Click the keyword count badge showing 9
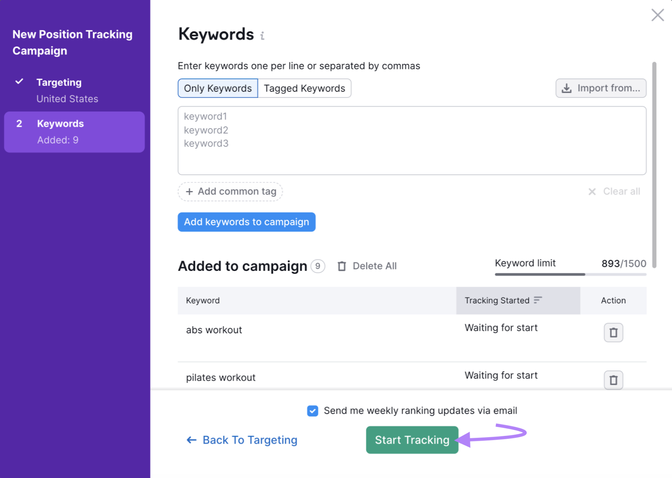The width and height of the screenshot is (672, 478). pyautogui.click(x=318, y=266)
